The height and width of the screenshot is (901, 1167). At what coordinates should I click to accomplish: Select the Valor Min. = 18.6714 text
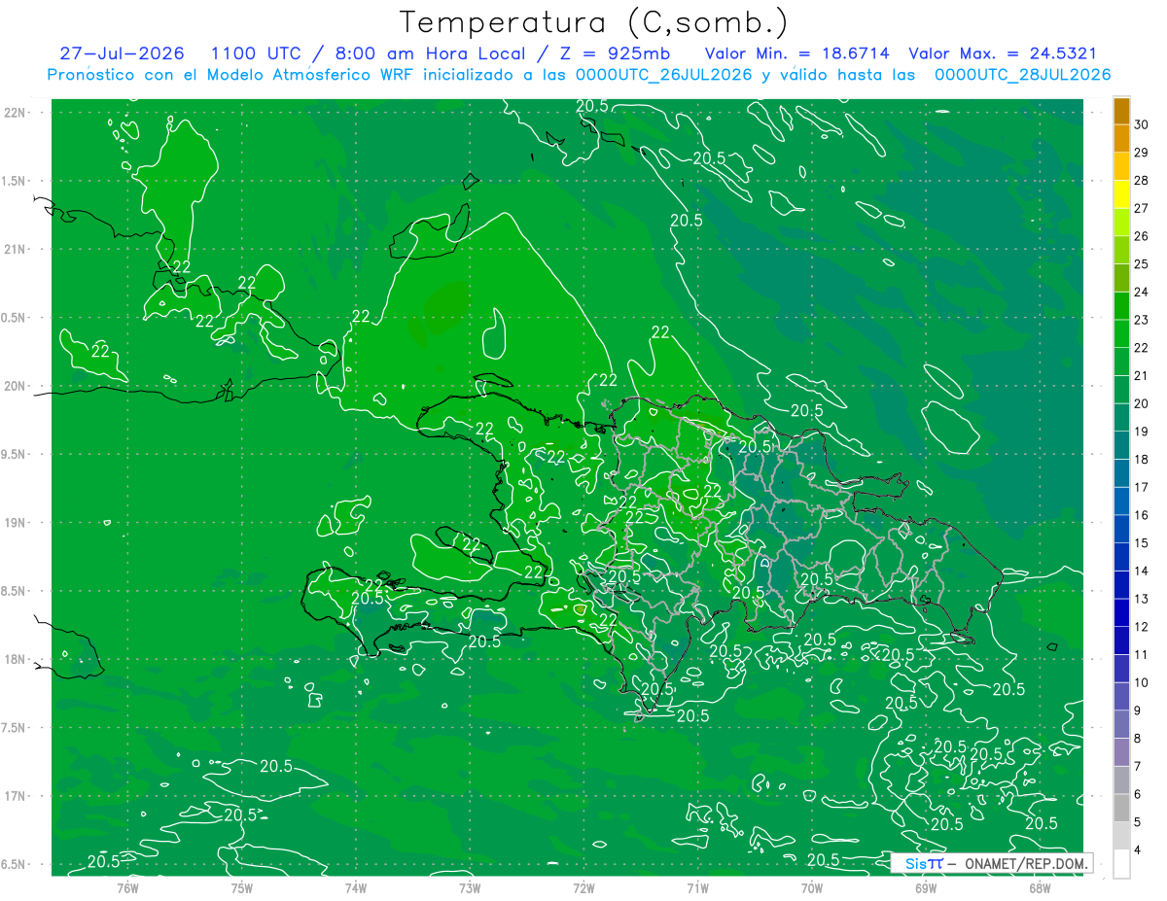click(x=796, y=53)
